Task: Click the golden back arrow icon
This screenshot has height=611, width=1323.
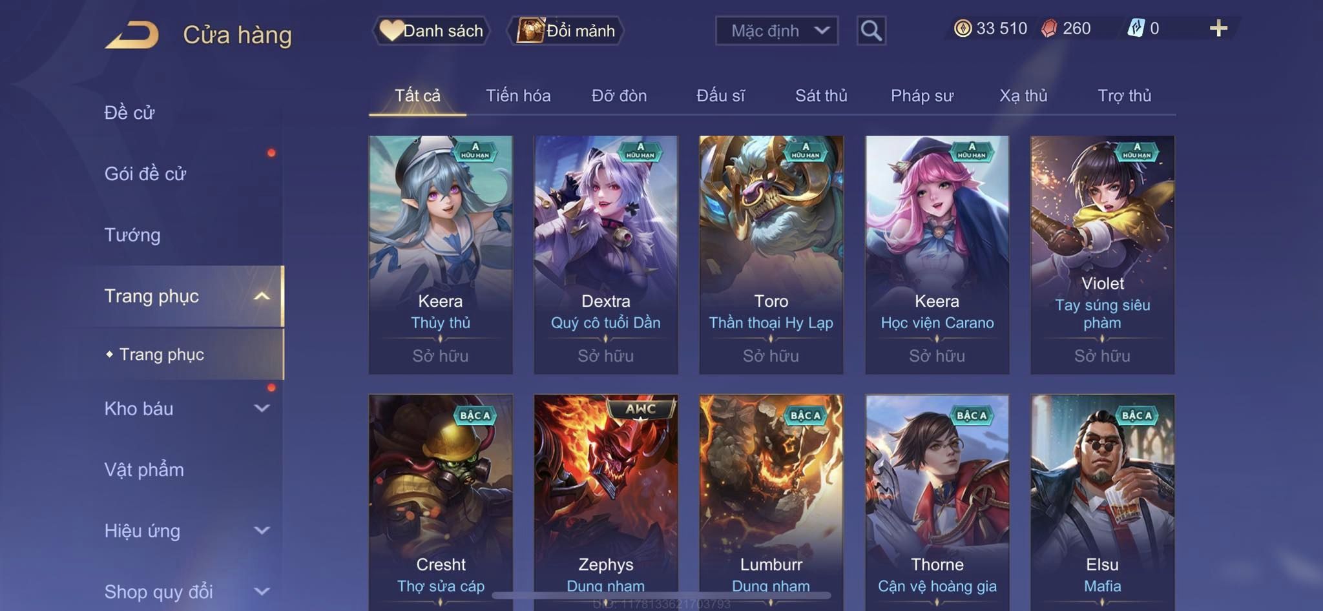Action: coord(132,35)
